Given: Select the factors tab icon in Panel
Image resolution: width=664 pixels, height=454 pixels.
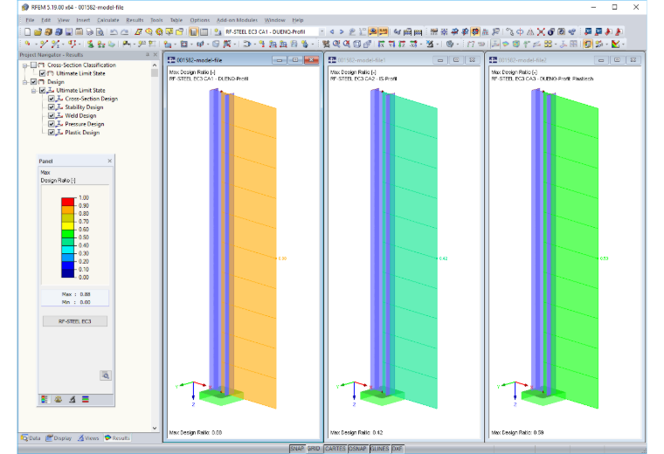Looking at the screenshot, I should point(58,399).
